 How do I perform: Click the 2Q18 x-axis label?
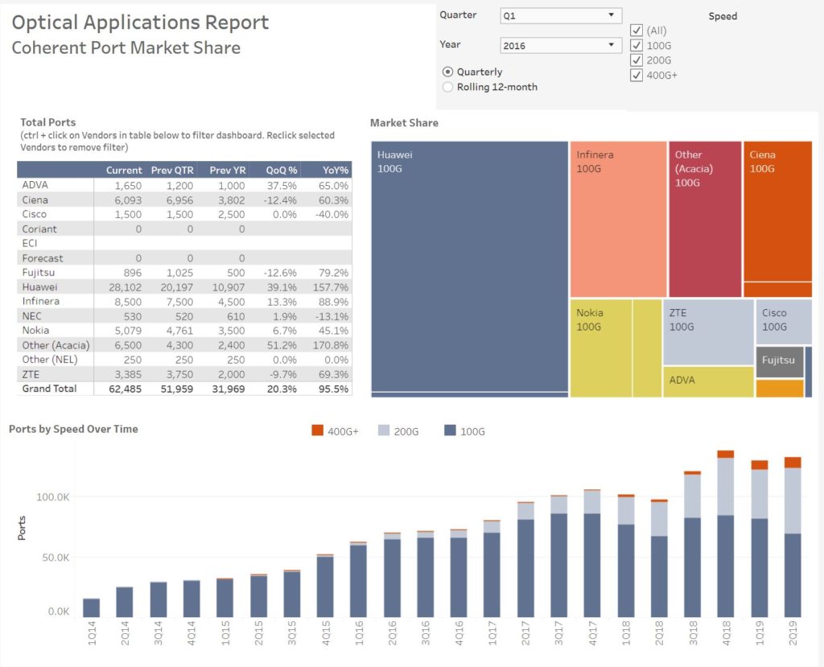(x=660, y=633)
